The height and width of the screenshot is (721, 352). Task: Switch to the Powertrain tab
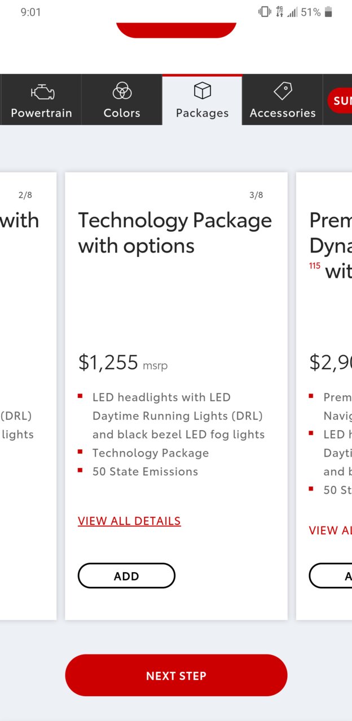[x=41, y=100]
